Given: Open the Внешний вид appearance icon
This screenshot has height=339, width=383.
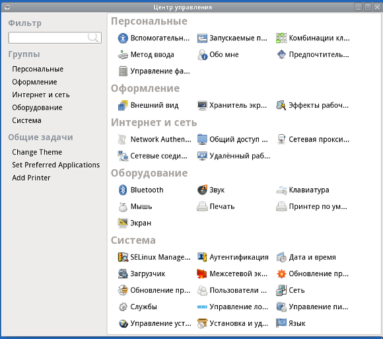Looking at the screenshot, I should (123, 105).
